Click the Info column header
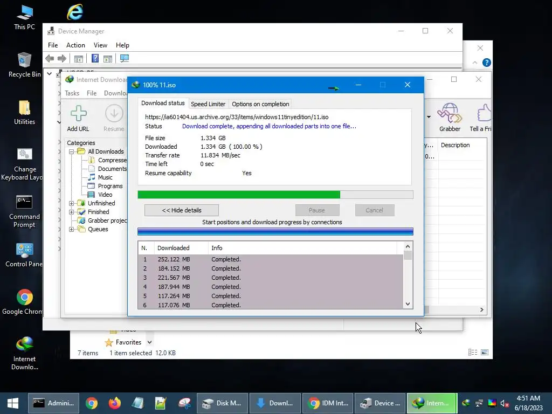The width and height of the screenshot is (552, 414). click(x=303, y=248)
